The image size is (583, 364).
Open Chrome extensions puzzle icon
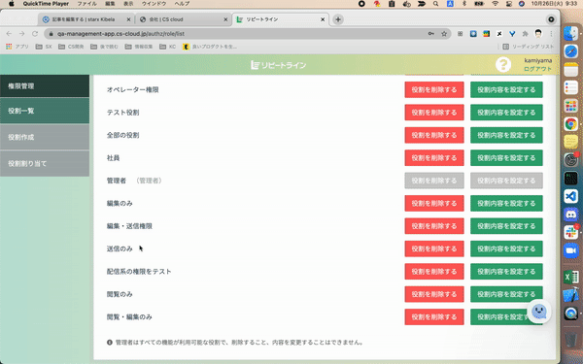[x=525, y=34]
